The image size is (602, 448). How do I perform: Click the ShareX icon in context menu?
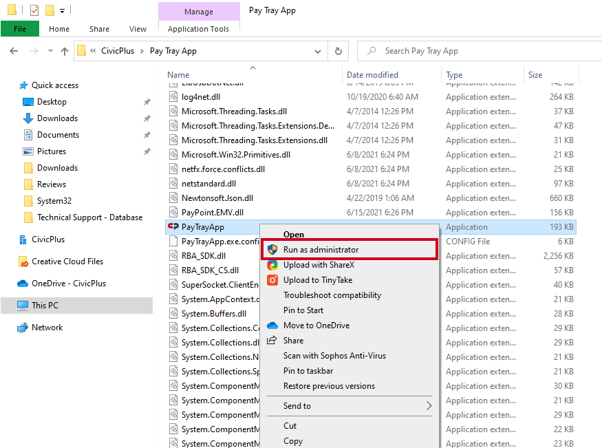point(272,265)
